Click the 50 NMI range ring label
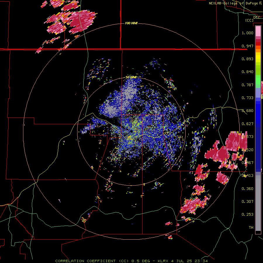The height and width of the screenshot is (263, 263). (x=131, y=77)
